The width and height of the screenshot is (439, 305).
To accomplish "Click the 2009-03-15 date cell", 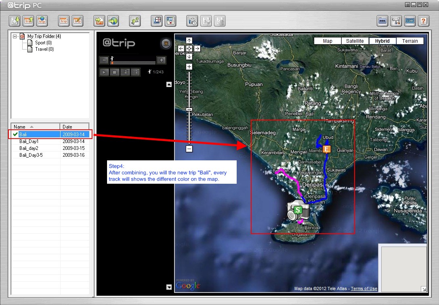I will pos(74,148).
